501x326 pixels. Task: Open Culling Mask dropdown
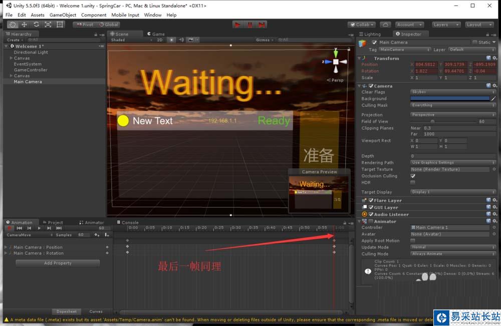453,105
